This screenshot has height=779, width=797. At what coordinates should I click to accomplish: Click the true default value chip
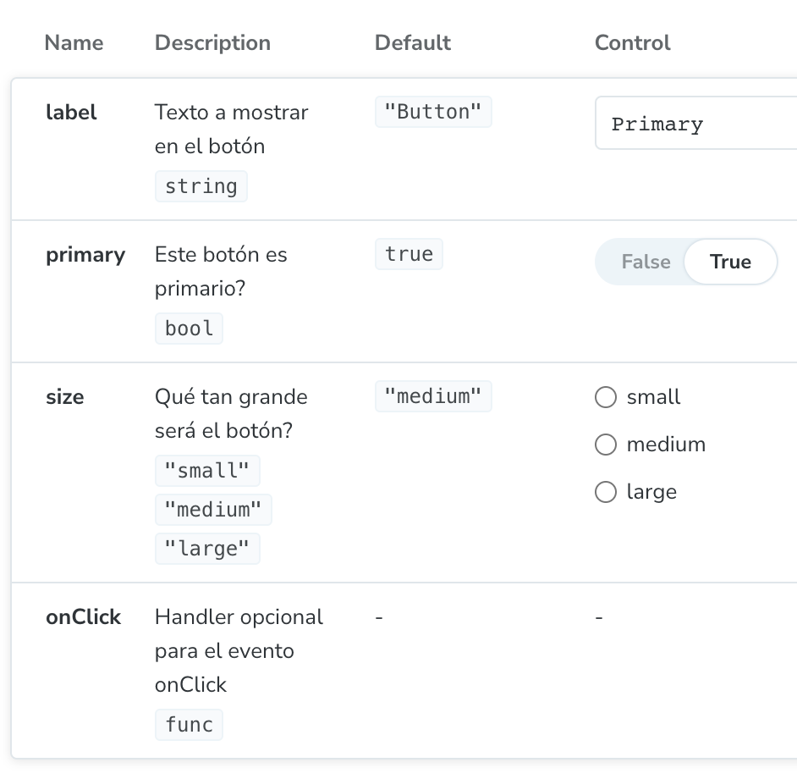click(x=409, y=254)
